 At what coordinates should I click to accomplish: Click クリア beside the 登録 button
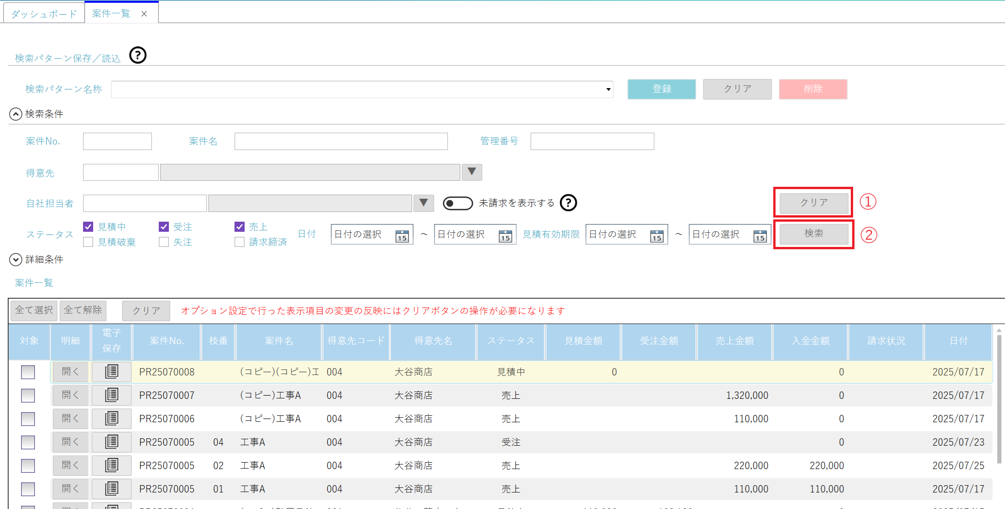[x=737, y=89]
